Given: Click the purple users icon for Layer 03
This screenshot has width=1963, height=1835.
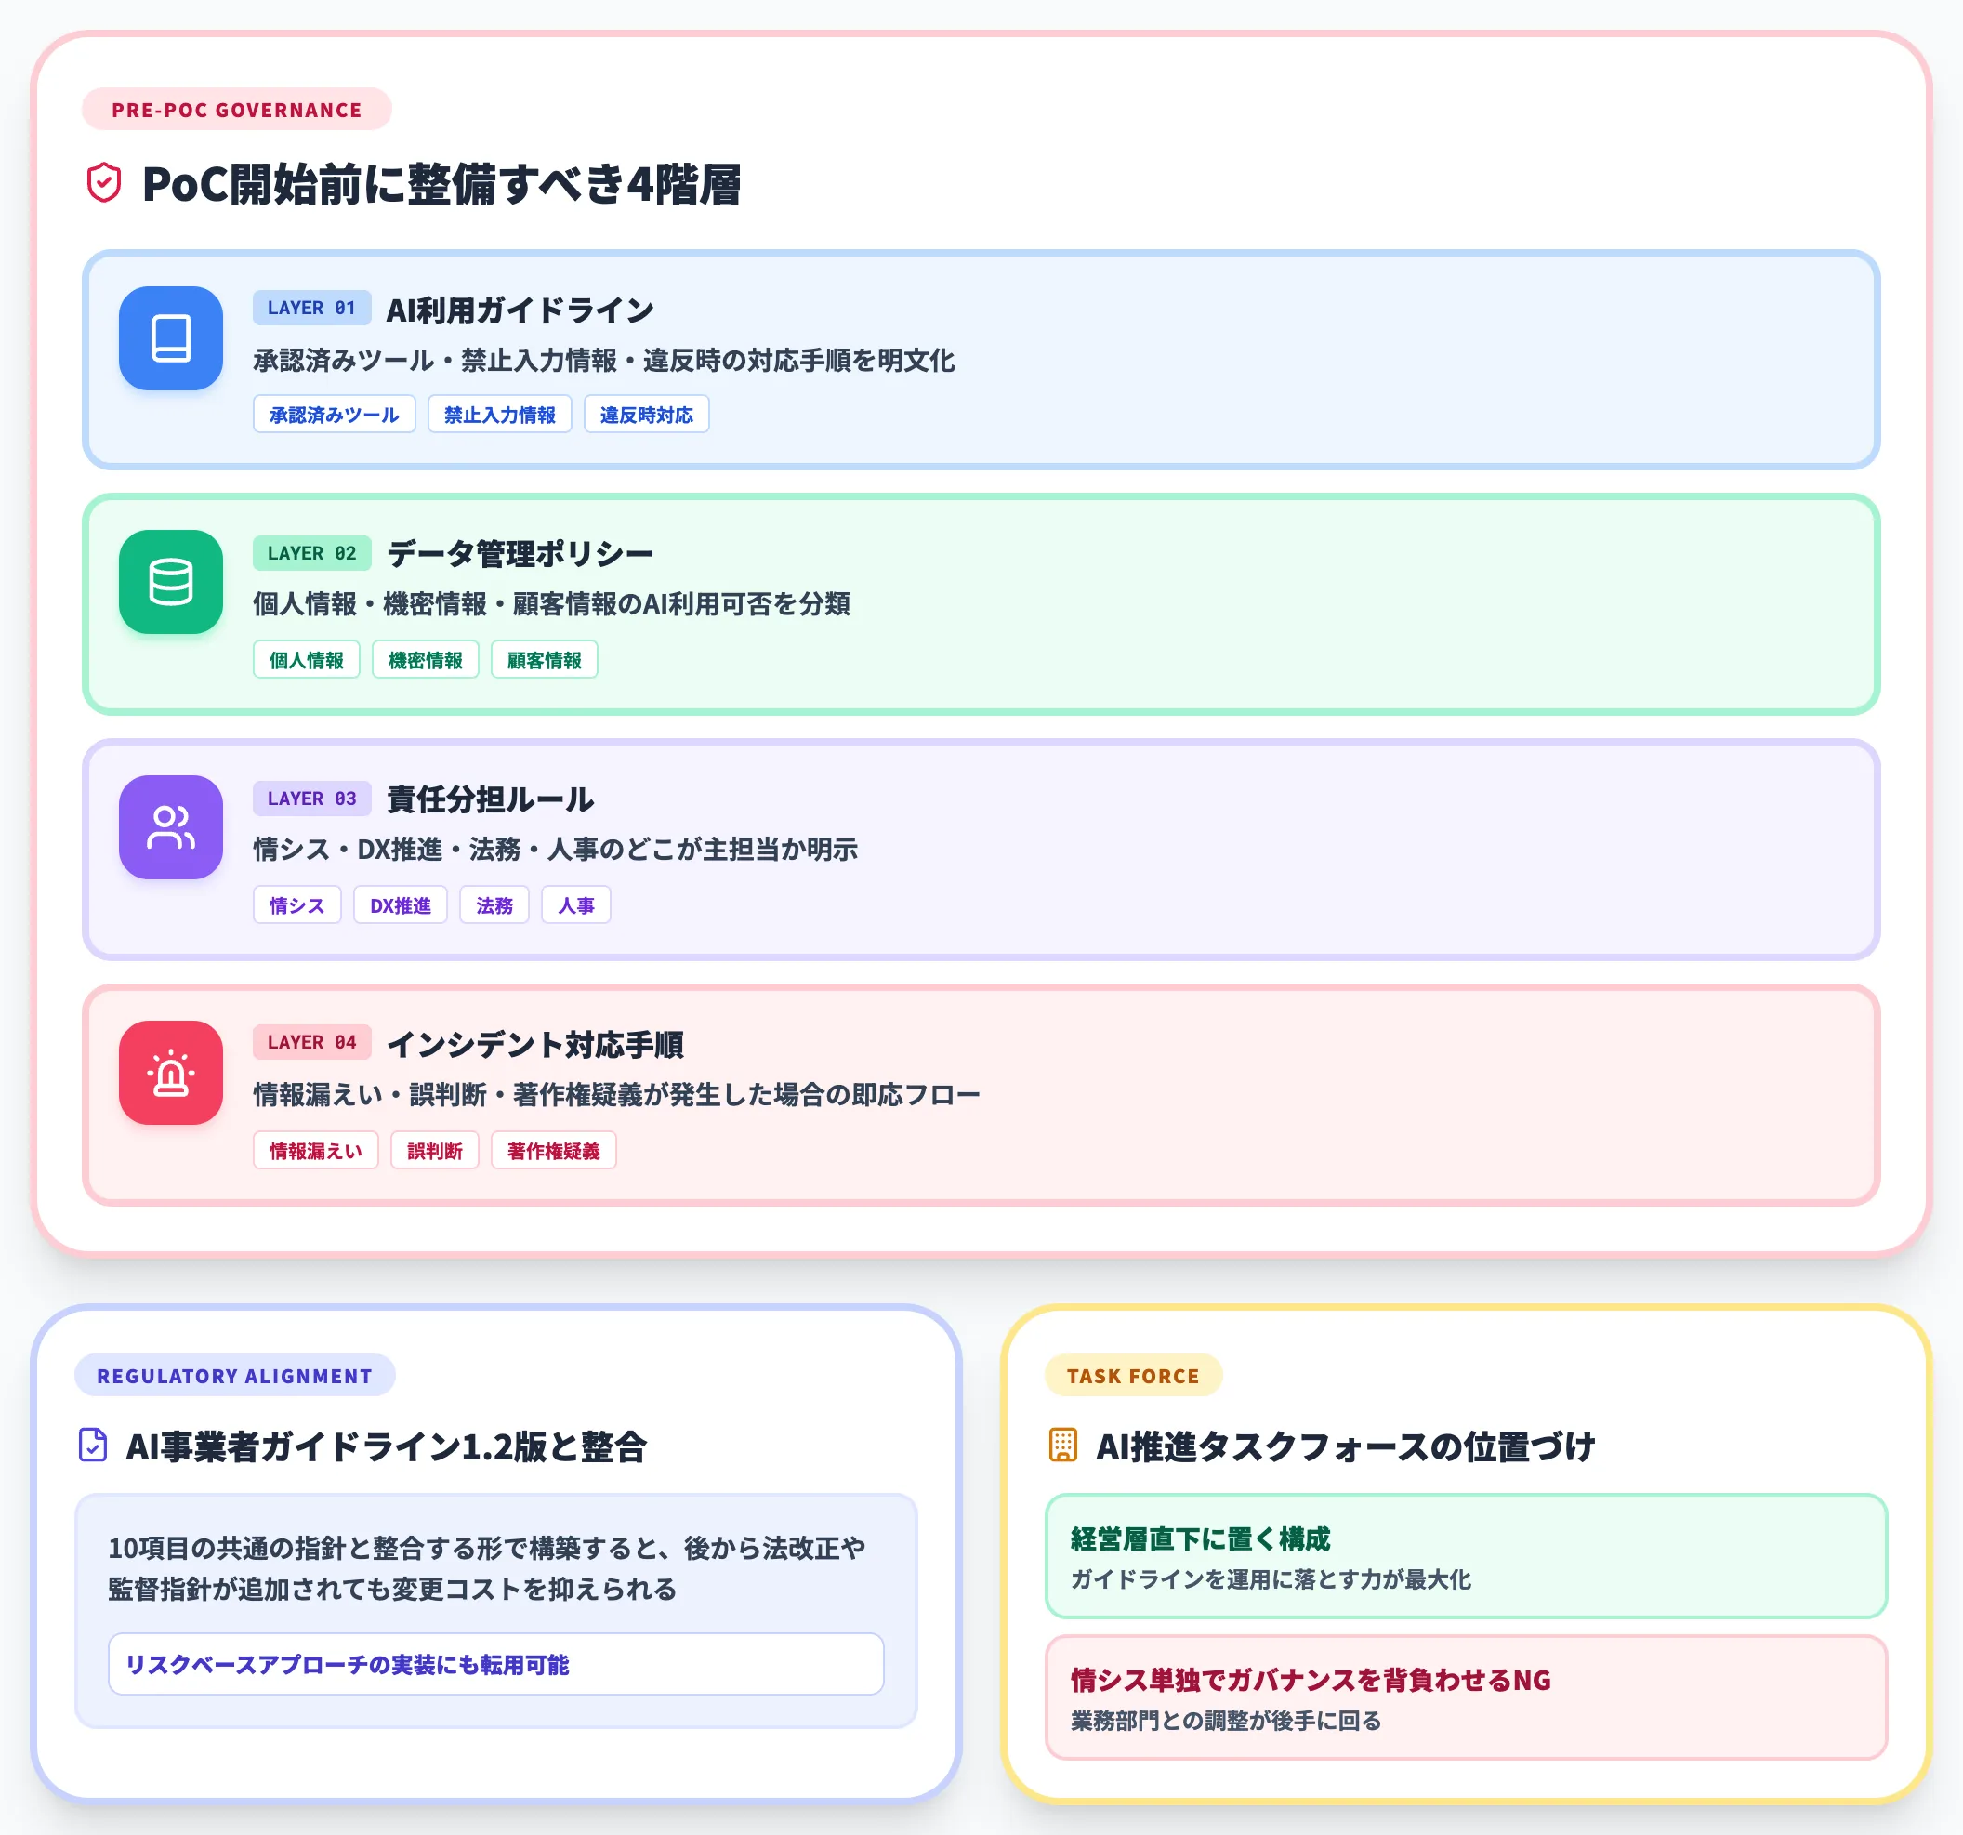Looking at the screenshot, I should coord(171,826).
